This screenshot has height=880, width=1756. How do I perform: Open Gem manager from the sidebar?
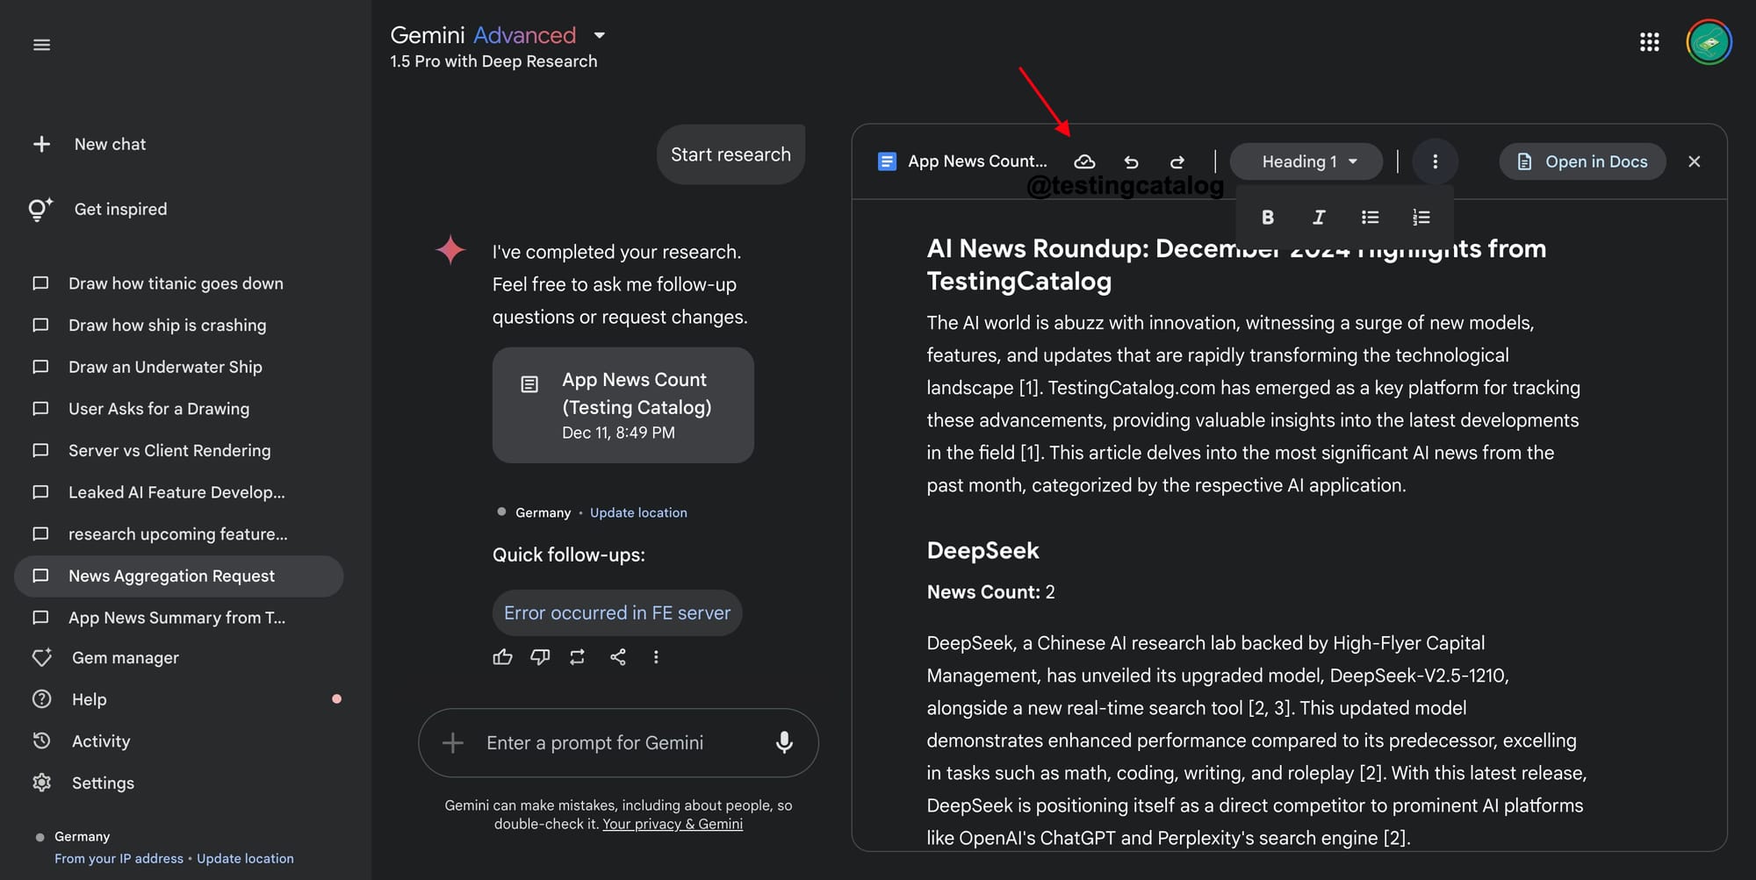tap(126, 658)
